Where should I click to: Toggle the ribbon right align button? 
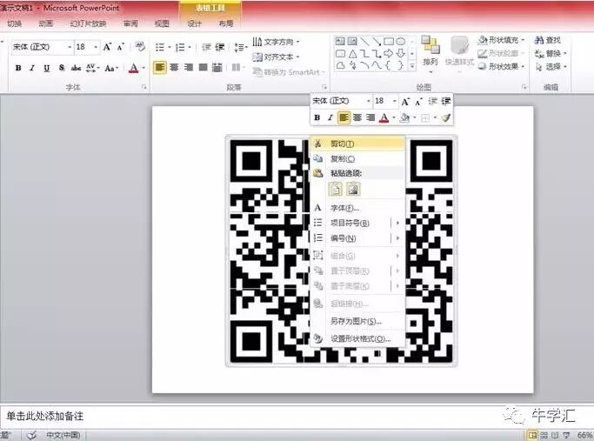189,68
